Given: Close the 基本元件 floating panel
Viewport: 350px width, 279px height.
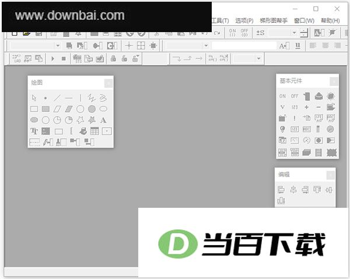Looking at the screenshot, I should [334, 82].
